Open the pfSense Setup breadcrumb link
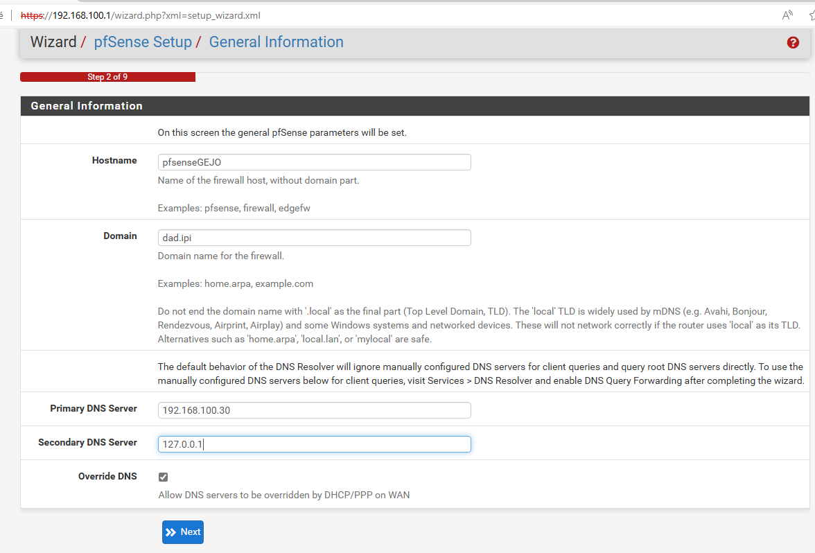Screen dimensions: 815x553 143,42
